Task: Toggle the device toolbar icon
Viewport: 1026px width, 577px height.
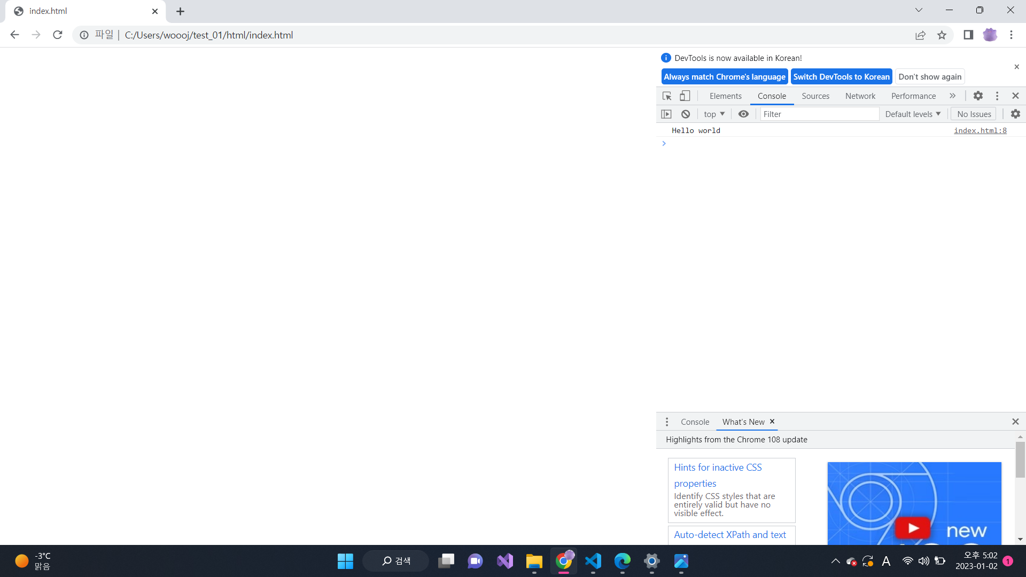Action: tap(685, 96)
